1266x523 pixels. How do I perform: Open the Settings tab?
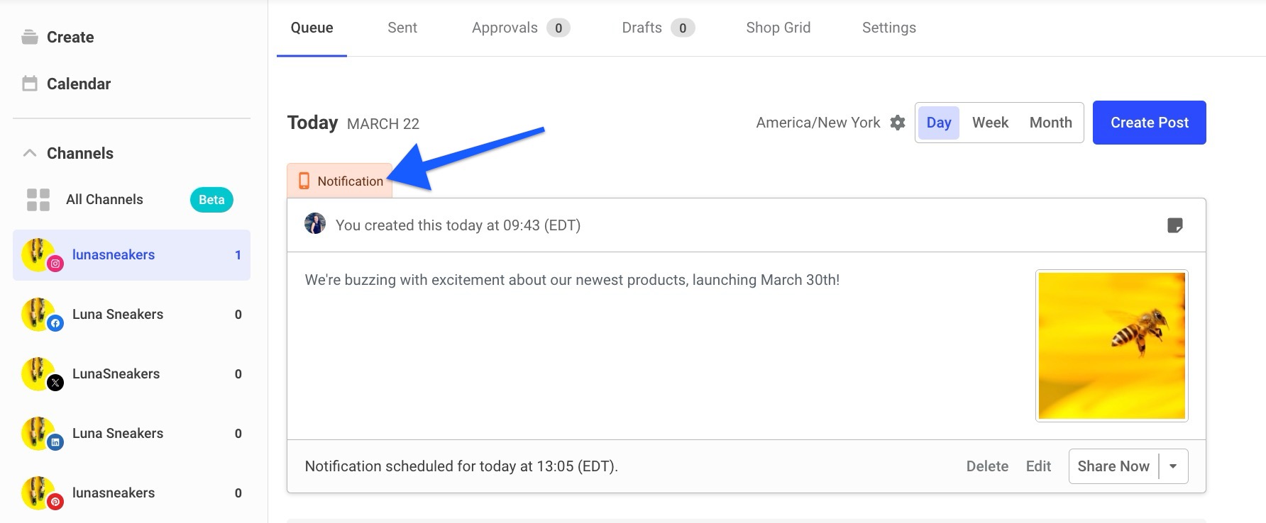click(x=888, y=28)
